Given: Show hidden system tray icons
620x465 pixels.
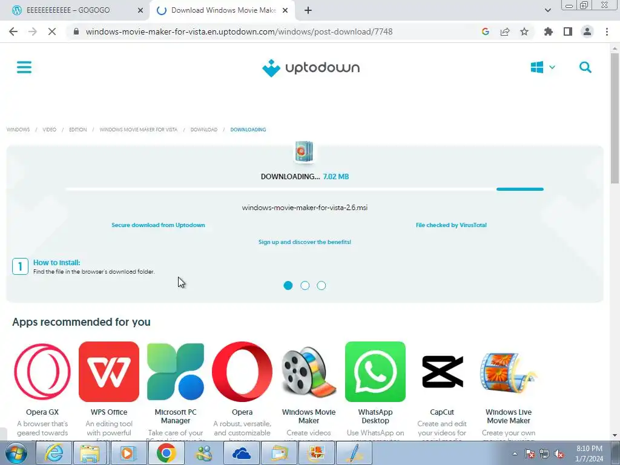Looking at the screenshot, I should (515, 453).
